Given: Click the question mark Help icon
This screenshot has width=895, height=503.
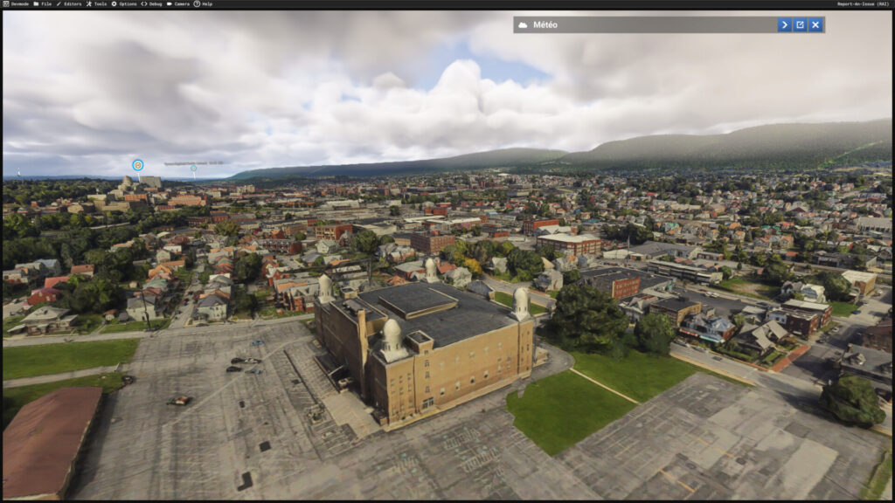Looking at the screenshot, I should 197,4.
